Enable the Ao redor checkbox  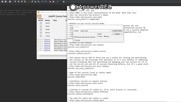tap(74, 40)
